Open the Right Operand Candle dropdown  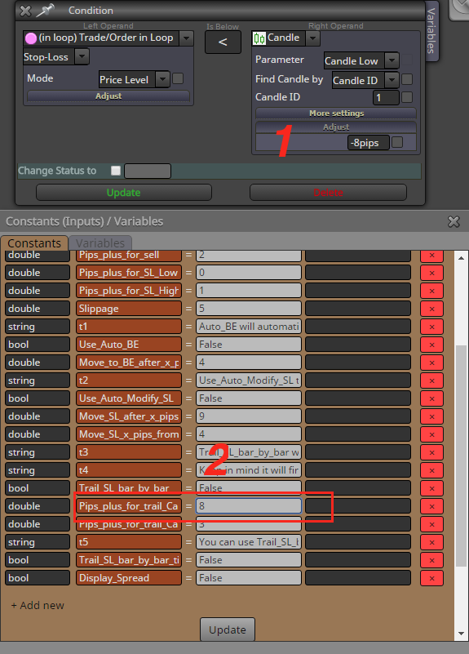coord(313,39)
